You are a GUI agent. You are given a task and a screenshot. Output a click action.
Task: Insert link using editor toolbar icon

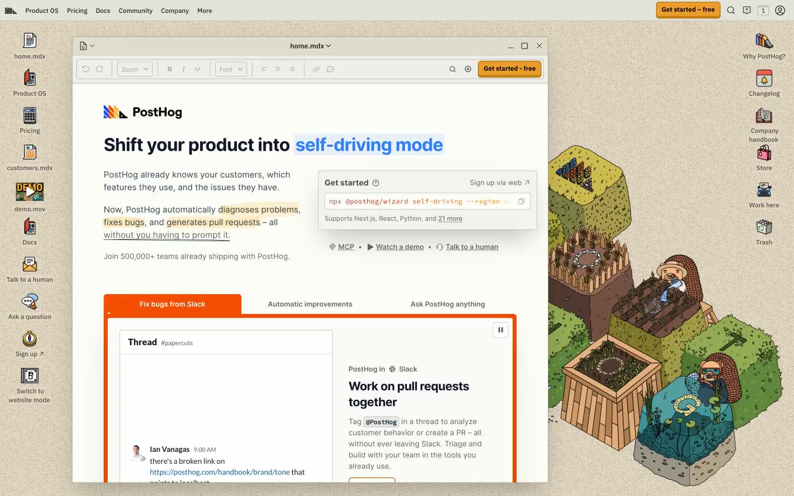coord(316,69)
